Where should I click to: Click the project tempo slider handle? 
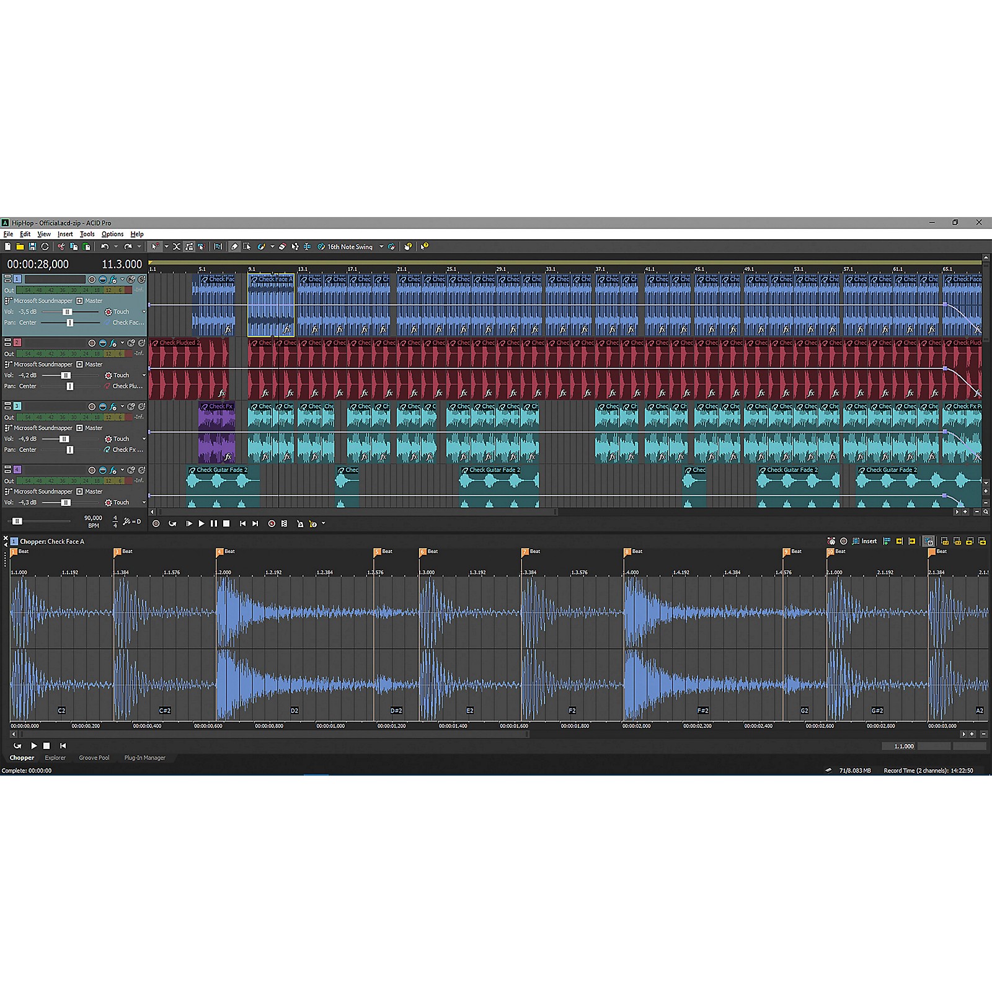pyautogui.click(x=17, y=521)
